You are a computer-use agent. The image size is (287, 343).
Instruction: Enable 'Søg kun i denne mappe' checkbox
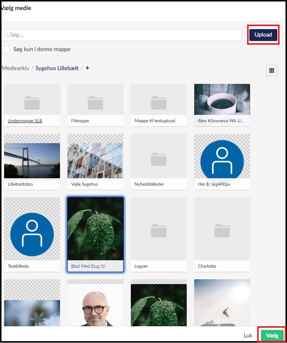(x=6, y=49)
